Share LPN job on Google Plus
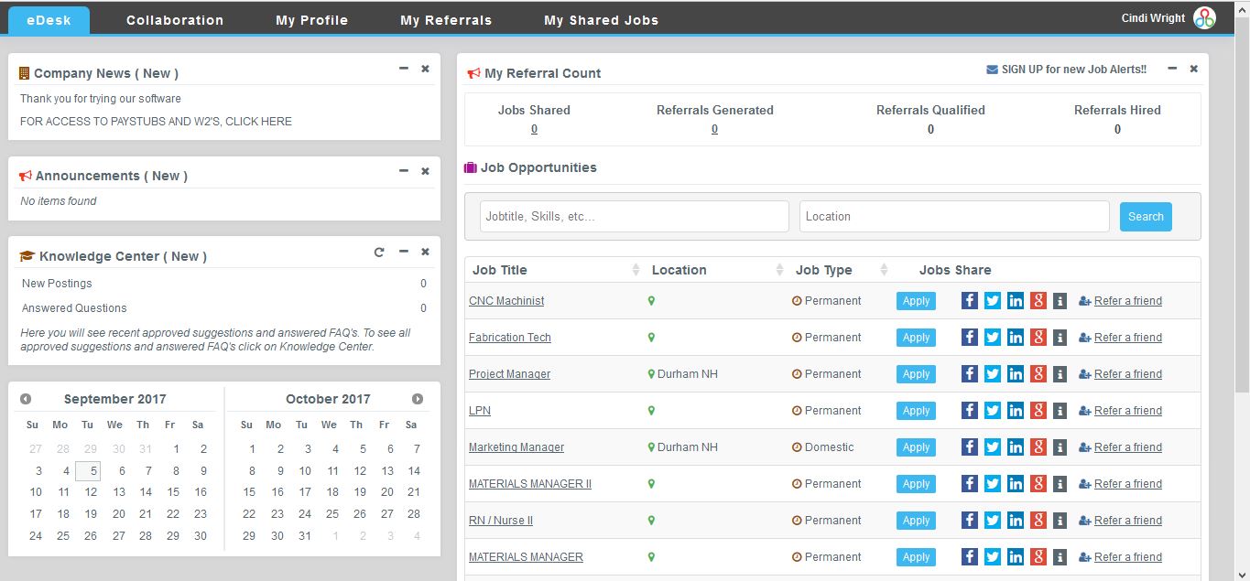 1038,411
